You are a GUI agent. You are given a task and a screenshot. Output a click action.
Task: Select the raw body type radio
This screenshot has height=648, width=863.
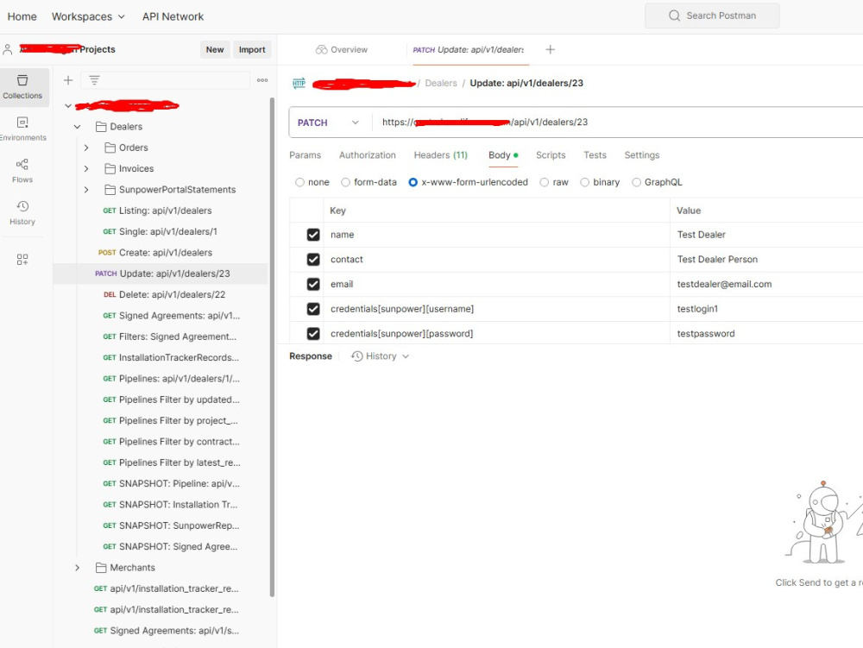tap(545, 182)
